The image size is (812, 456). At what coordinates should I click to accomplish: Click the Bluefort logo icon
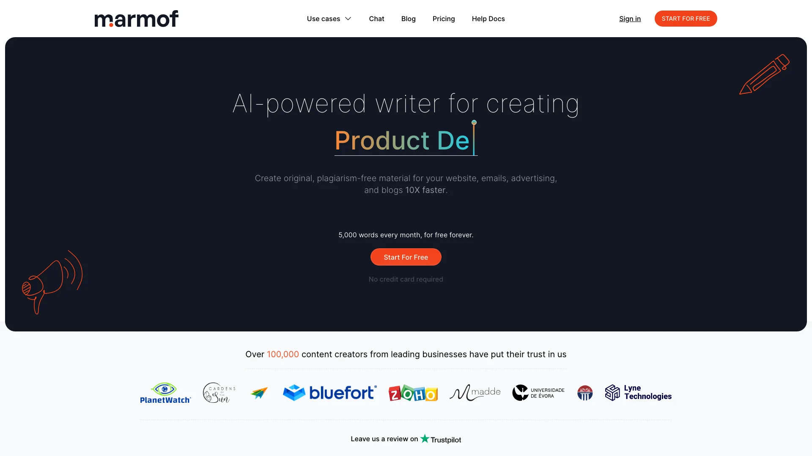coord(329,393)
